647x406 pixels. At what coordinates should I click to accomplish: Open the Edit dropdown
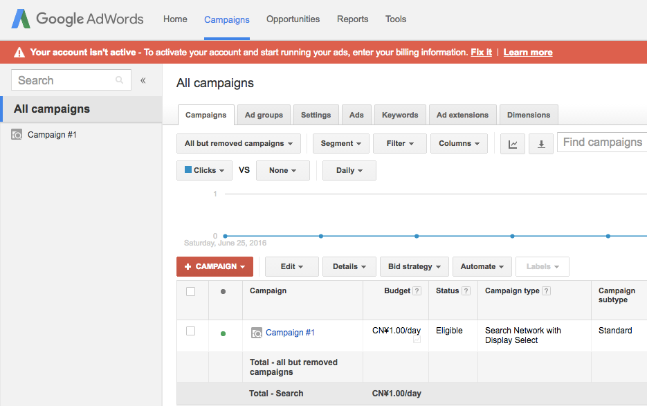(x=292, y=266)
